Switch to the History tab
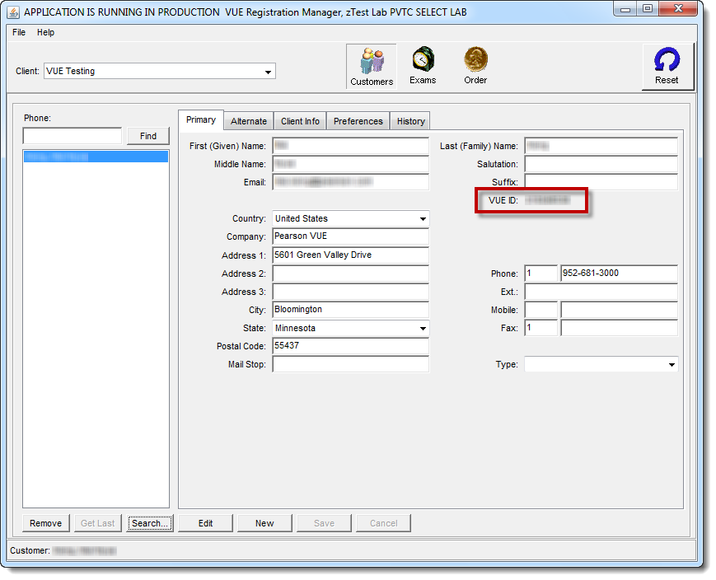 click(410, 121)
